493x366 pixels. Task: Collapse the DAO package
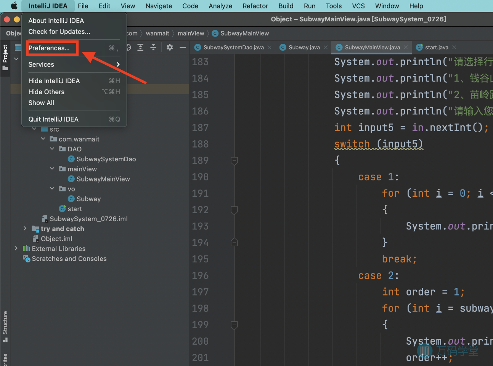coord(52,149)
